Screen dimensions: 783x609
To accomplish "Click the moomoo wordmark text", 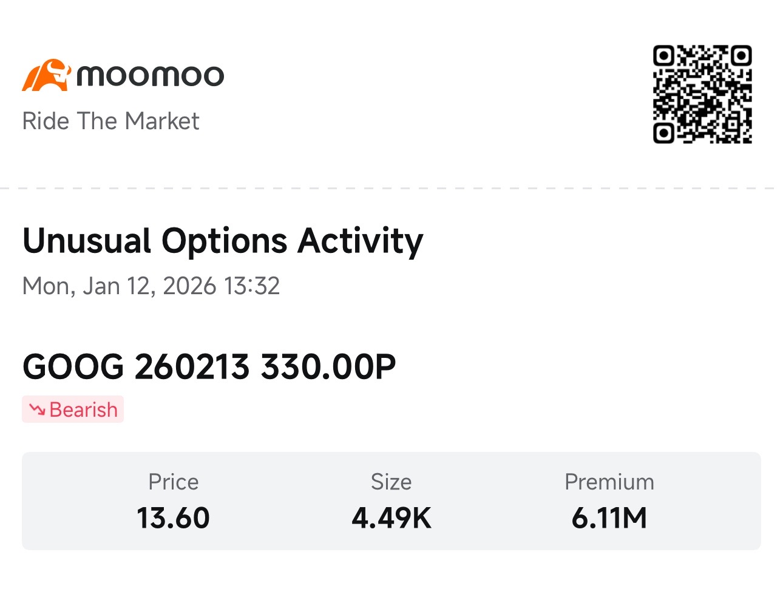I will click(x=151, y=76).
